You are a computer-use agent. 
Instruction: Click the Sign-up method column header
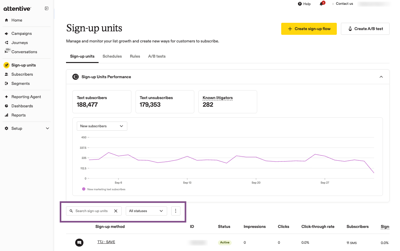(110, 227)
